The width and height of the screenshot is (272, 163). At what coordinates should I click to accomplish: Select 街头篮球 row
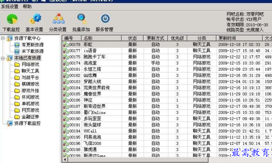pyautogui.click(x=167, y=125)
